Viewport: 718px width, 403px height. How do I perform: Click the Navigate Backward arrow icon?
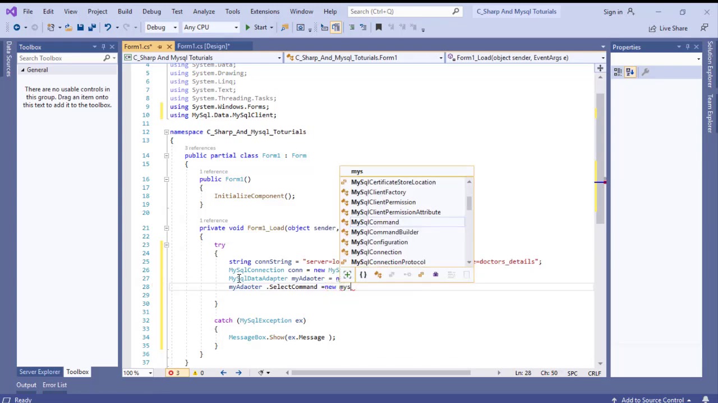pos(17,27)
